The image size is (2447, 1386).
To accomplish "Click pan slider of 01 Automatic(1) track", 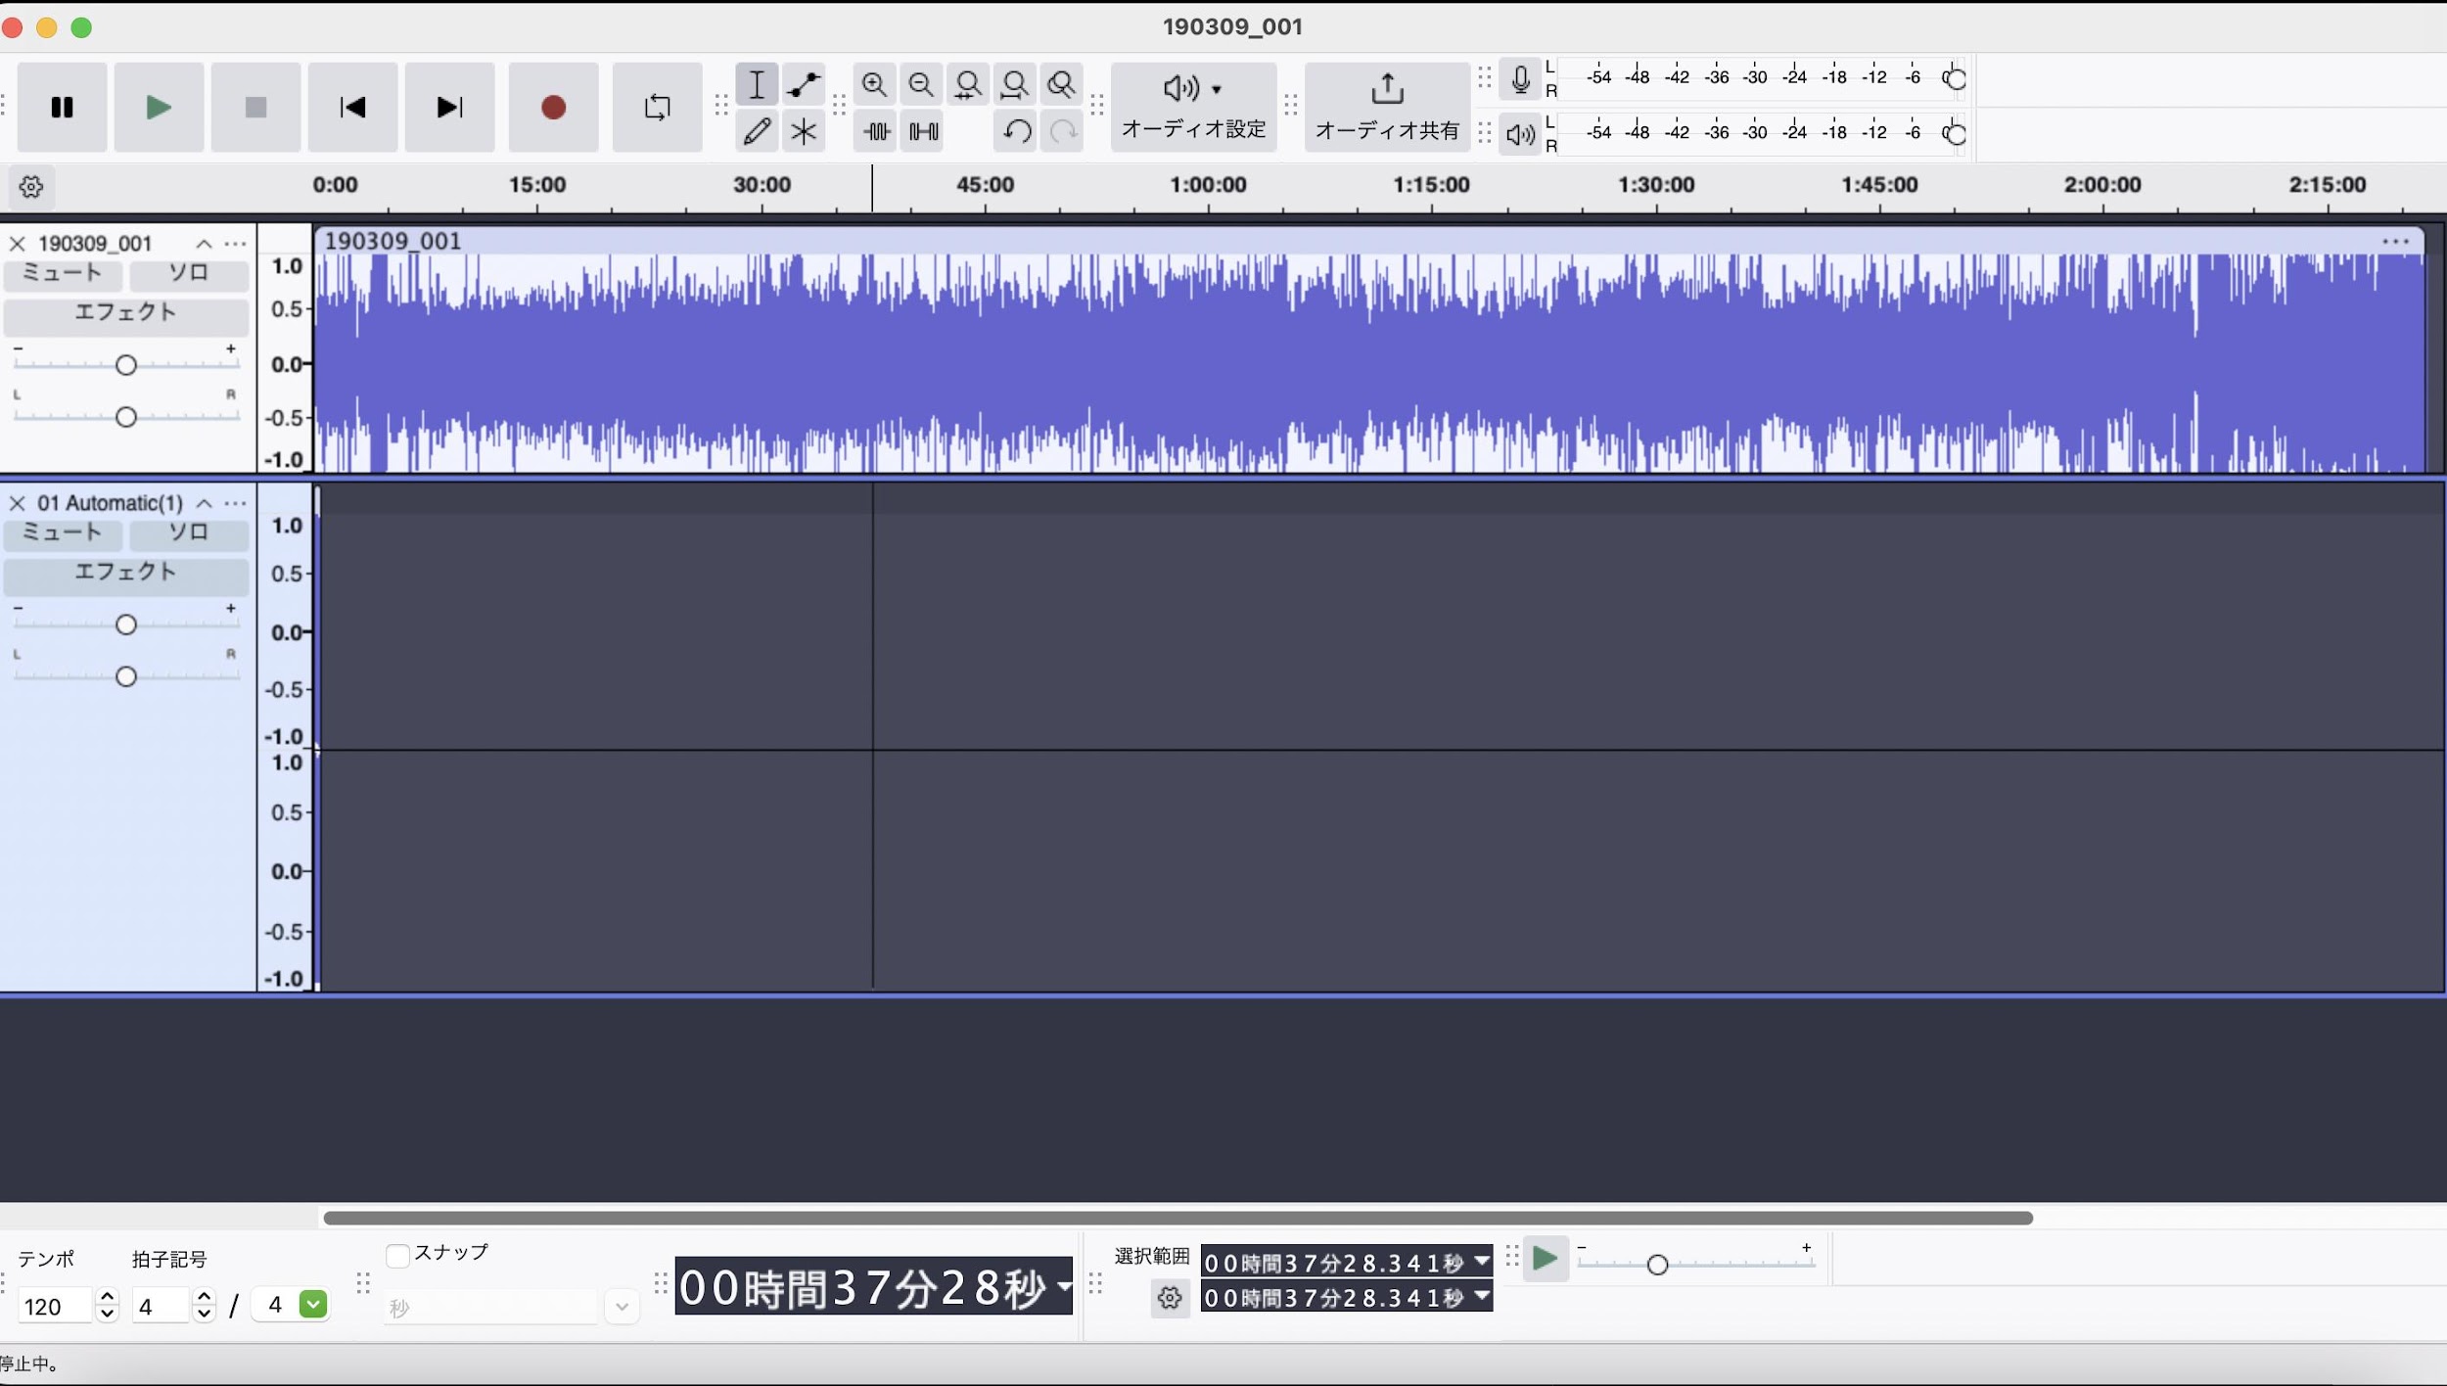I will point(125,676).
